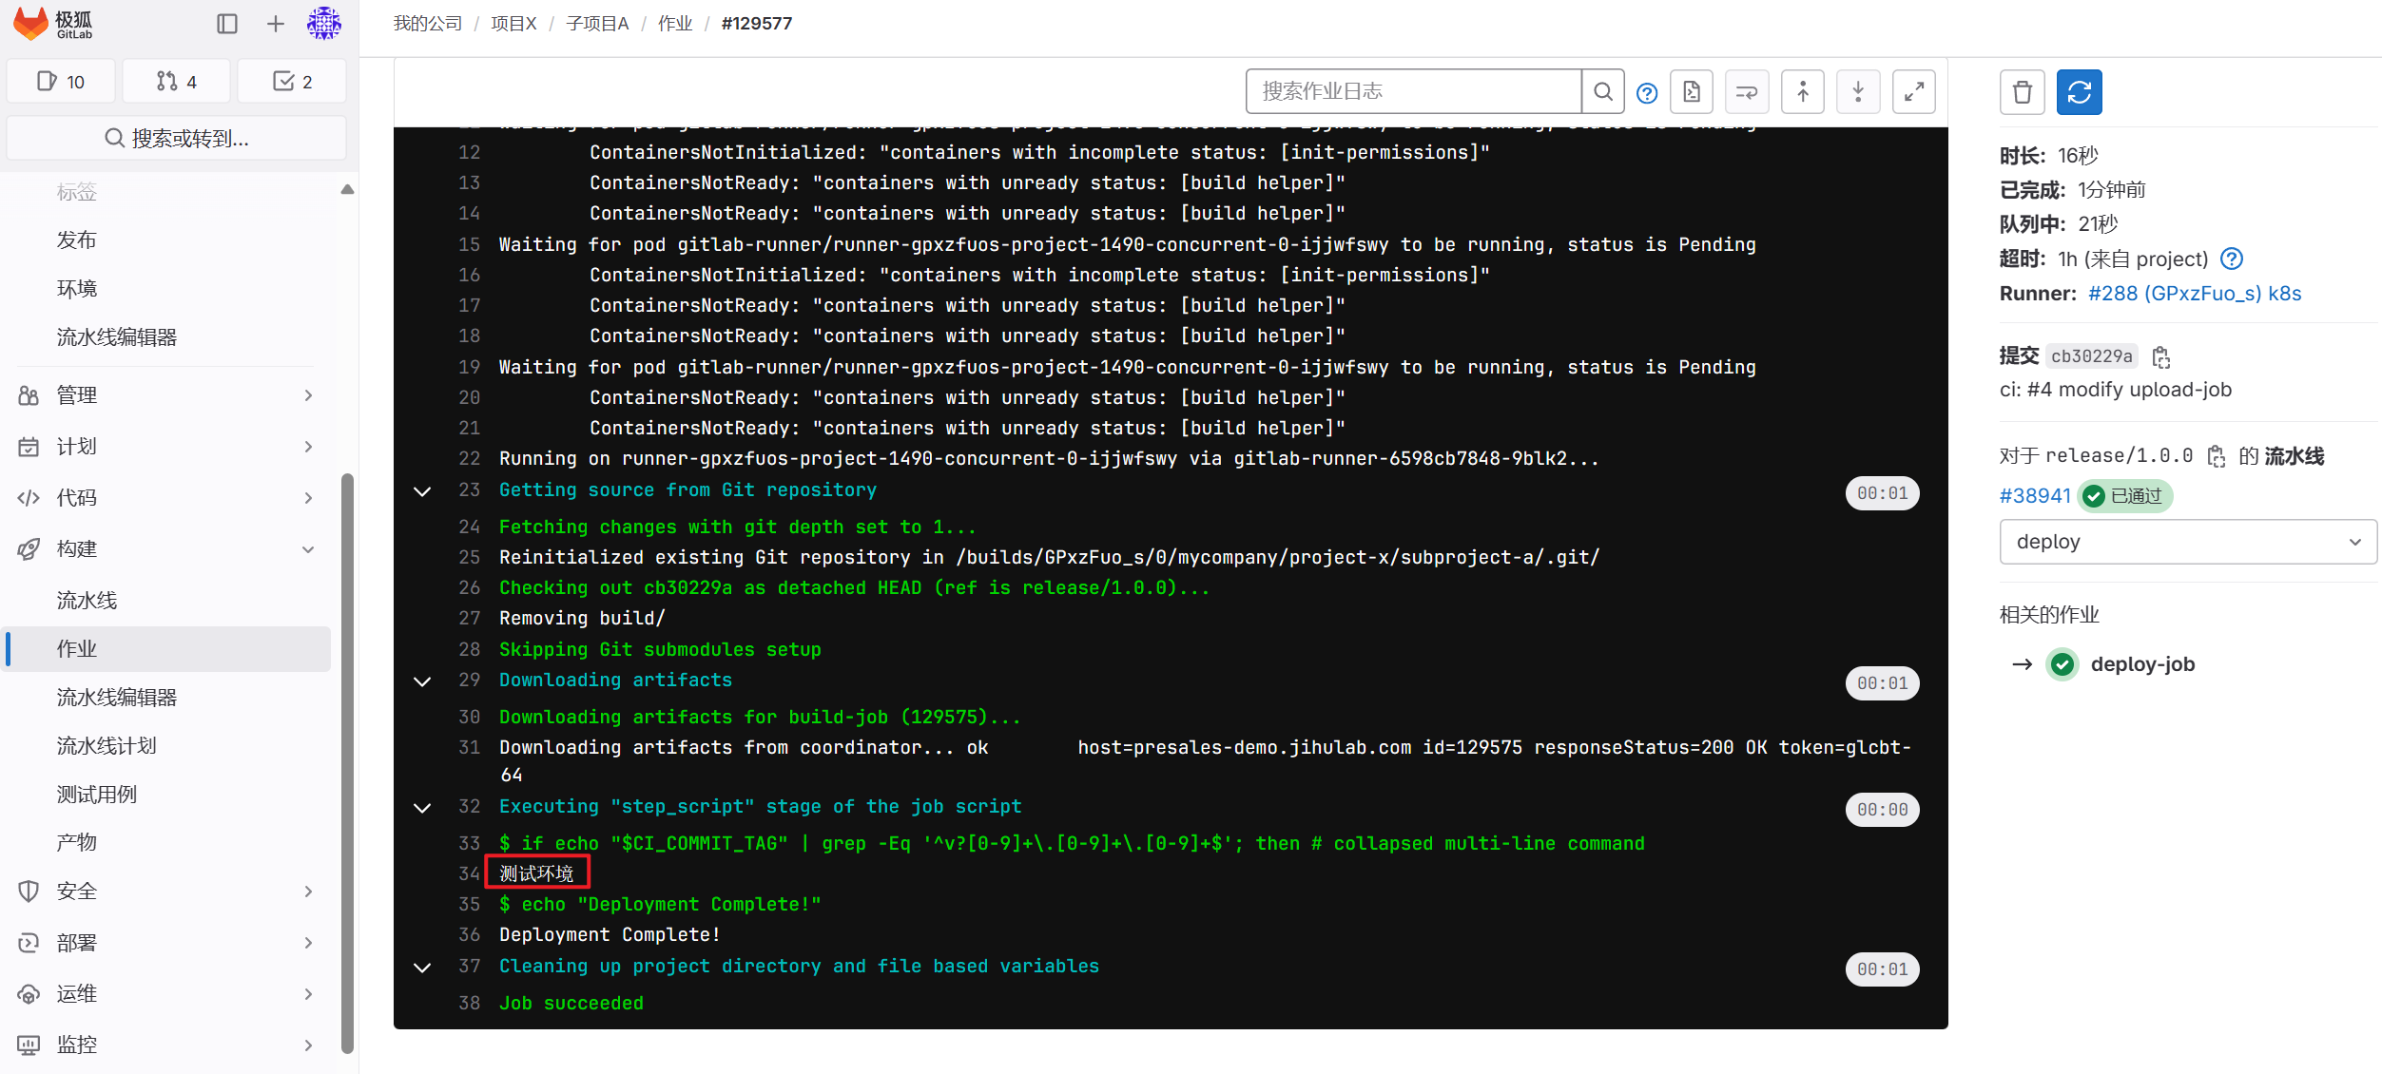Collapse the left sidebar panel icon

point(227,24)
